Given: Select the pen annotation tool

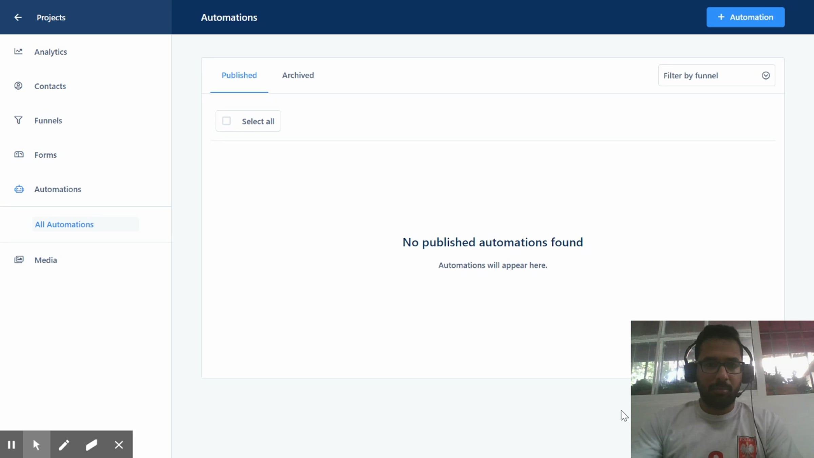Looking at the screenshot, I should pos(64,445).
